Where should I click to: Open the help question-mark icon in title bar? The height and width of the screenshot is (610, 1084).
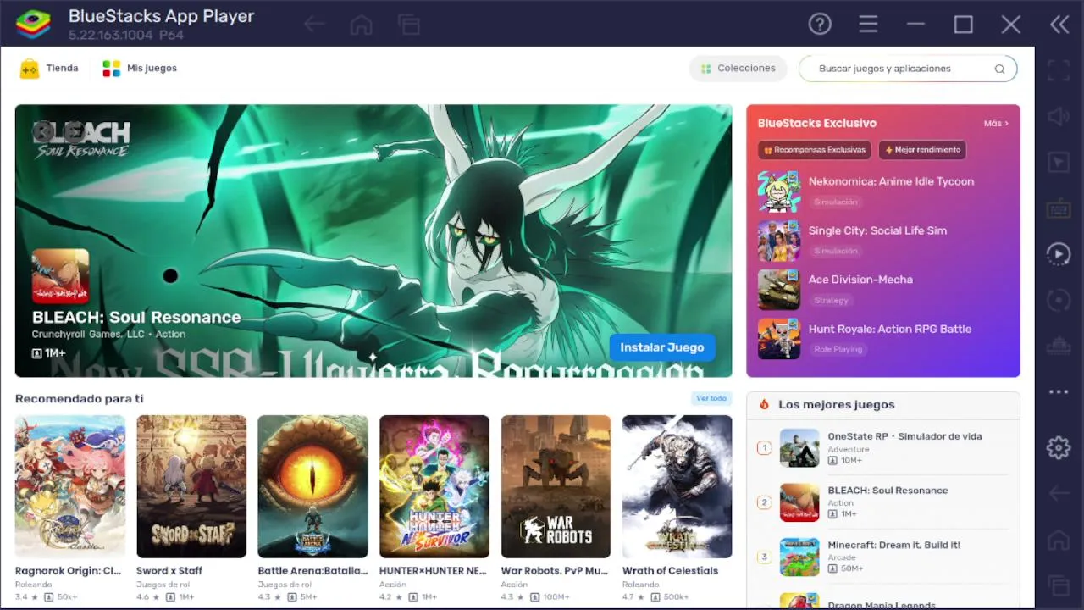[820, 25]
